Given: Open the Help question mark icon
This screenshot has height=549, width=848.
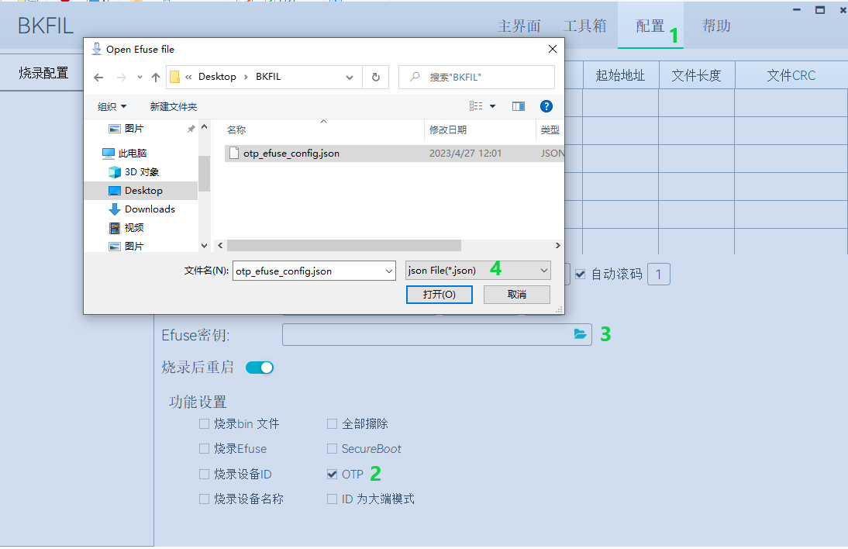Looking at the screenshot, I should [x=546, y=106].
